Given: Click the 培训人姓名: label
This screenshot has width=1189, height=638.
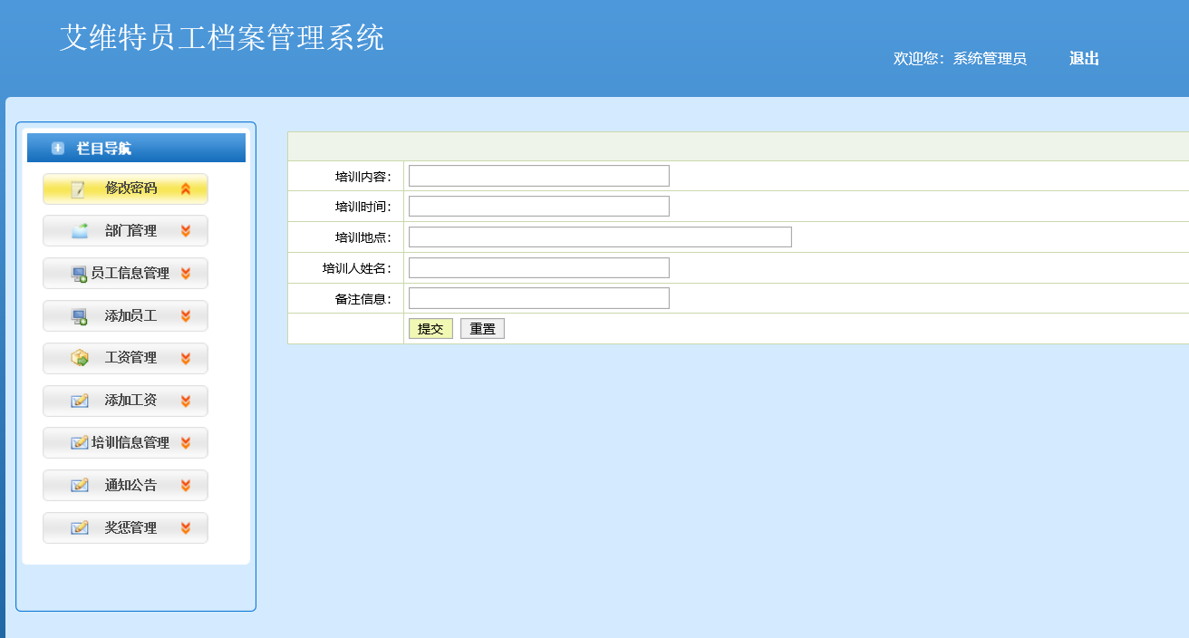Looking at the screenshot, I should (357, 269).
